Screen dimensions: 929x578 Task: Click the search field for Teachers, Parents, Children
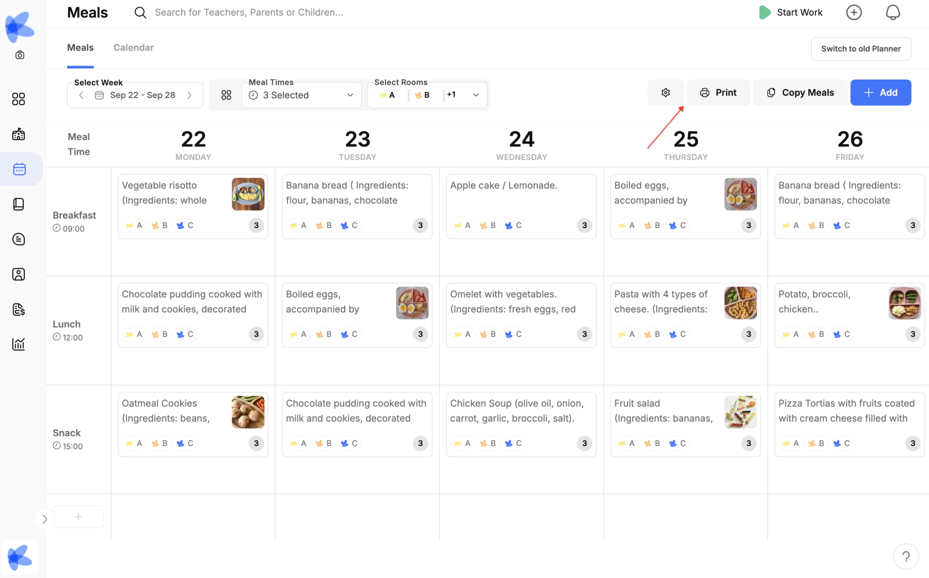[249, 12]
